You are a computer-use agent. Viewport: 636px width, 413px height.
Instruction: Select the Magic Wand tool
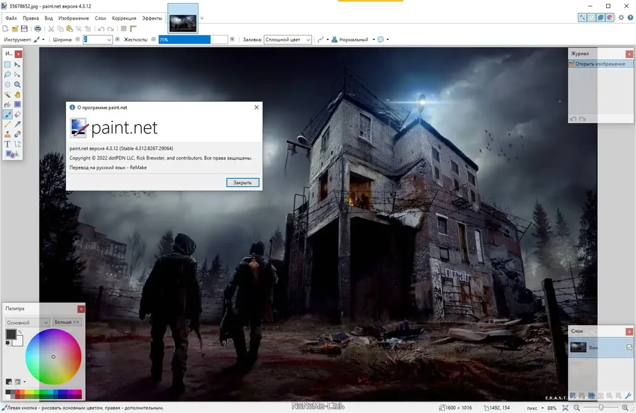[x=7, y=95]
